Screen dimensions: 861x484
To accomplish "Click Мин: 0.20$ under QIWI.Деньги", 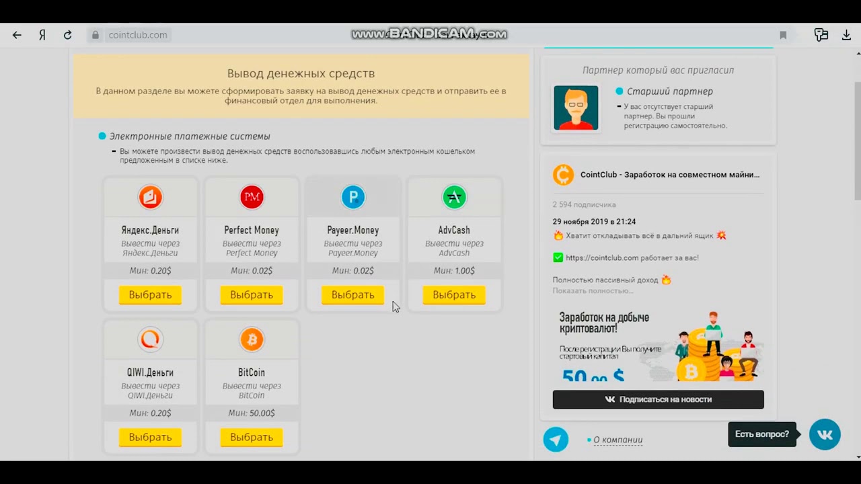I will (x=150, y=413).
